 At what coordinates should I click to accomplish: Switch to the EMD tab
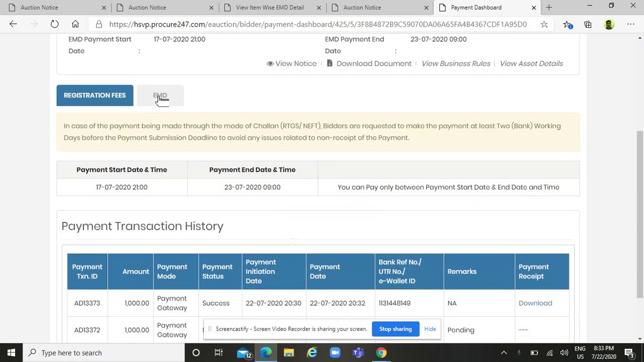coord(160,96)
